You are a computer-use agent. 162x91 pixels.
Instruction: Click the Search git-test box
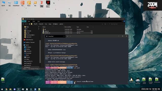[x=116, y=24]
